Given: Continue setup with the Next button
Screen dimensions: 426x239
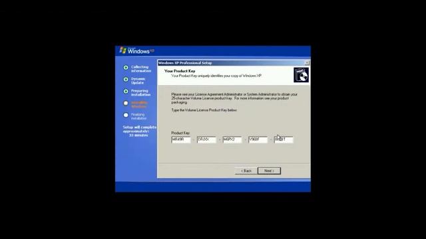Looking at the screenshot, I should tap(269, 171).
